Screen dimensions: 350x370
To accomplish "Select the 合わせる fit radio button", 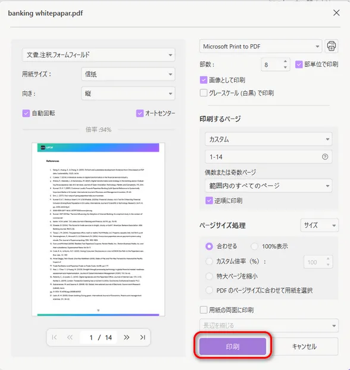I will click(209, 246).
